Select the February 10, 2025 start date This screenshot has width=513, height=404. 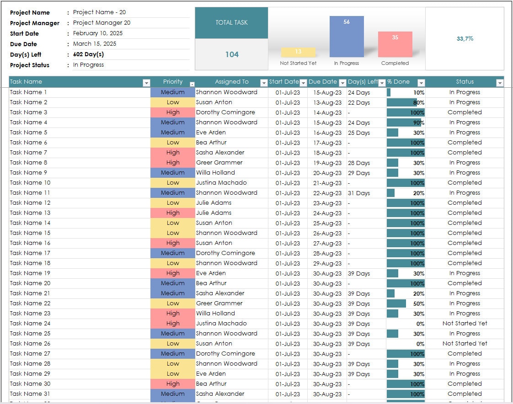point(131,33)
